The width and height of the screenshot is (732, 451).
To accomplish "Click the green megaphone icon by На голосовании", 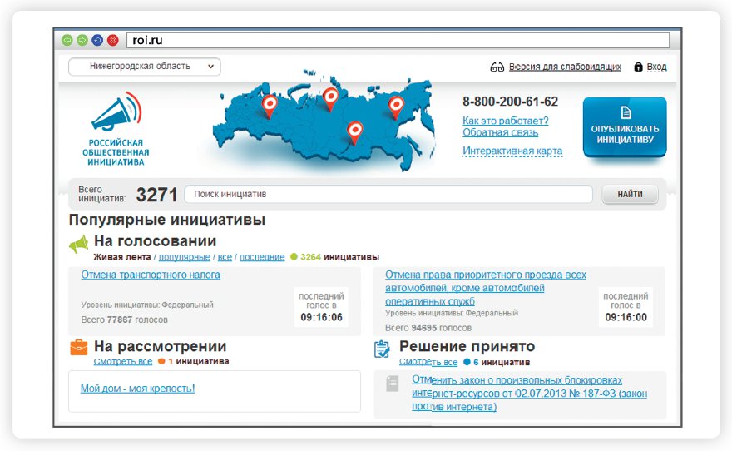I will click(x=78, y=244).
